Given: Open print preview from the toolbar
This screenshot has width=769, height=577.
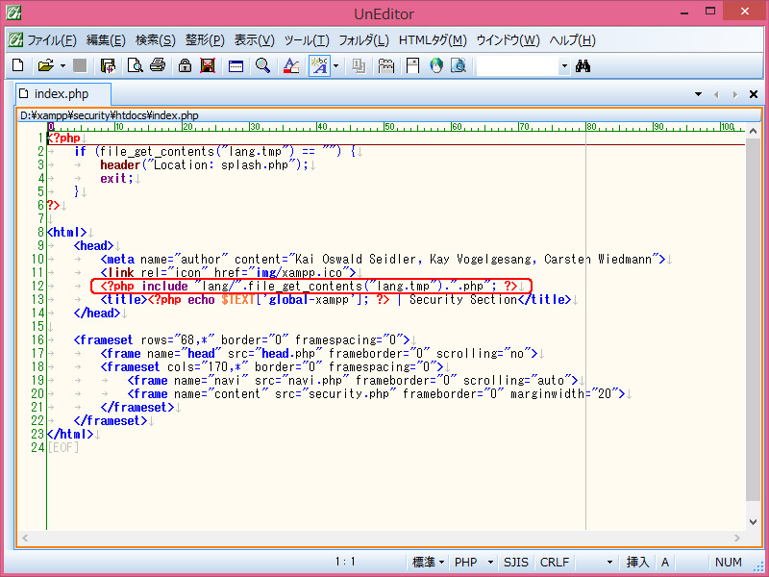Looking at the screenshot, I should point(135,65).
